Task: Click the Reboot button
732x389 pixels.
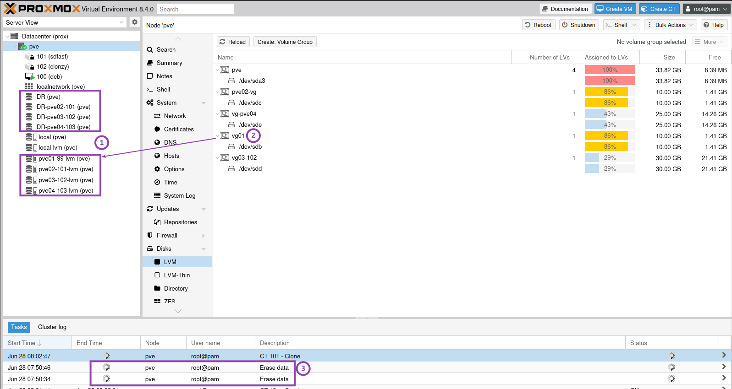Action: tap(539, 25)
